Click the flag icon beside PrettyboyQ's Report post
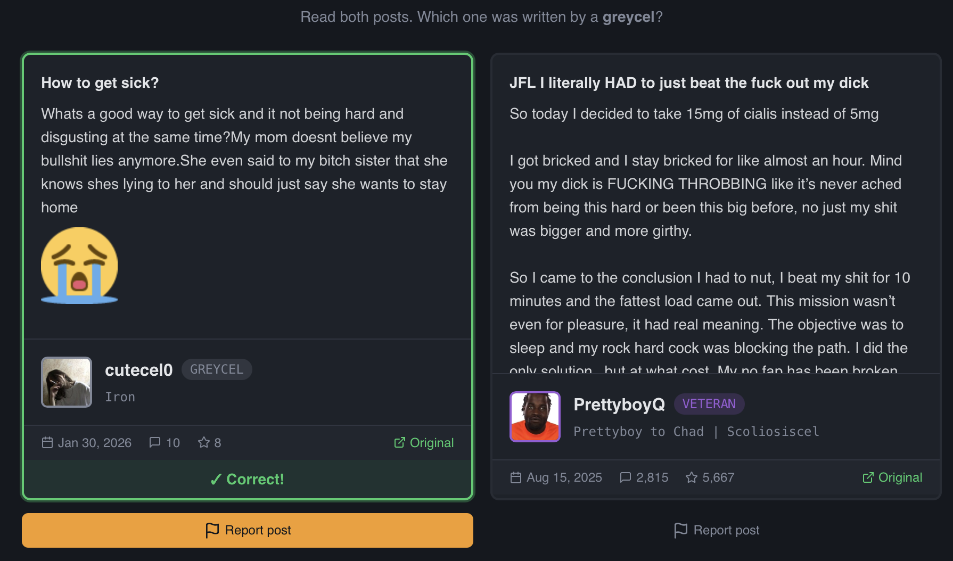Screen dimensions: 953x561 click(x=680, y=530)
